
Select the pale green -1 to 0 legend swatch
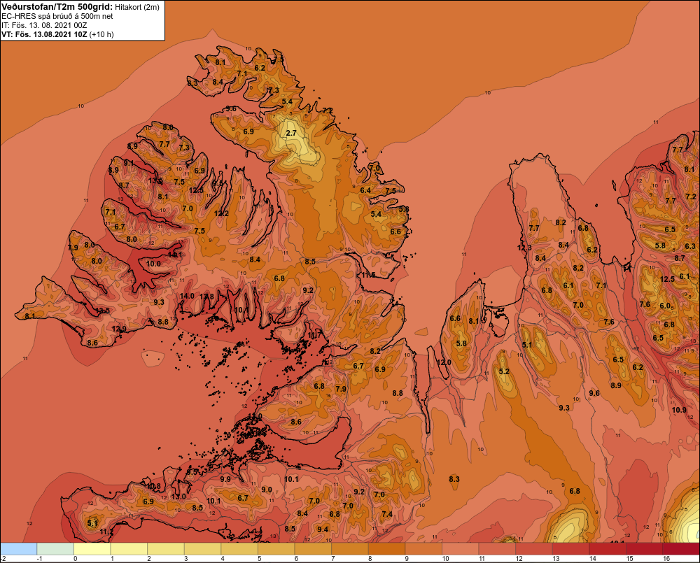pos(55,548)
